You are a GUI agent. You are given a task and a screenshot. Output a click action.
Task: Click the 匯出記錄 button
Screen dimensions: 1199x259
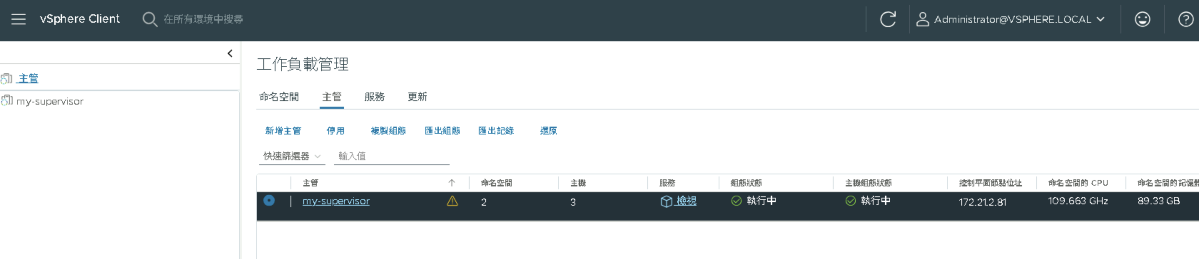pyautogui.click(x=496, y=131)
